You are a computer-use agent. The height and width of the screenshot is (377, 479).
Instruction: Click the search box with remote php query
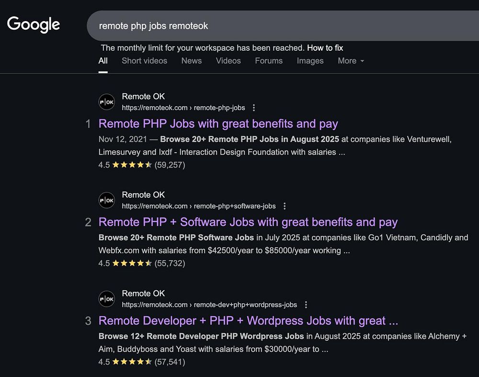(x=283, y=26)
